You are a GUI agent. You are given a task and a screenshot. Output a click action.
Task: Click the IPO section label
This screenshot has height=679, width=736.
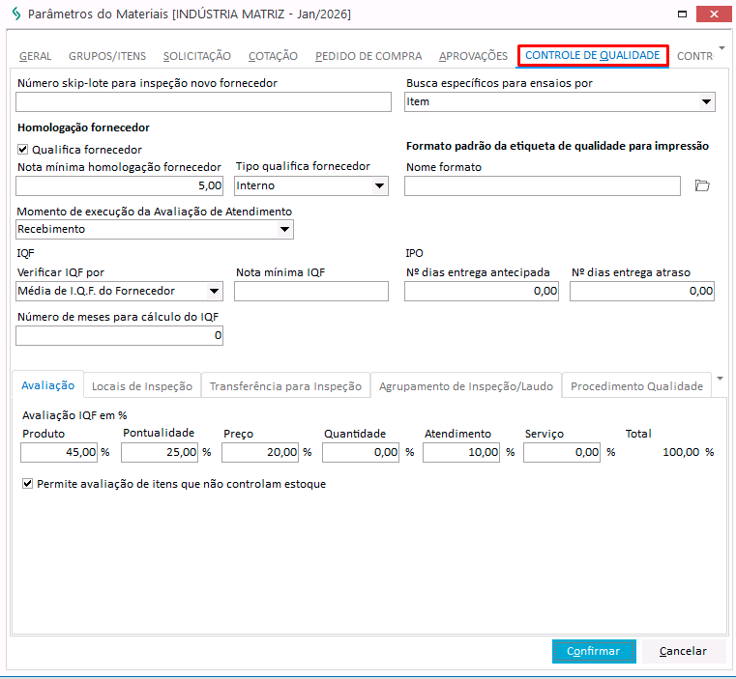pos(414,253)
